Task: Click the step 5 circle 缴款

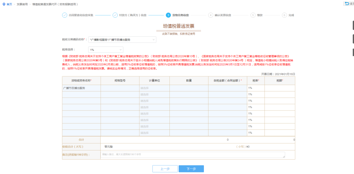Action: pyautogui.click(x=253, y=15)
